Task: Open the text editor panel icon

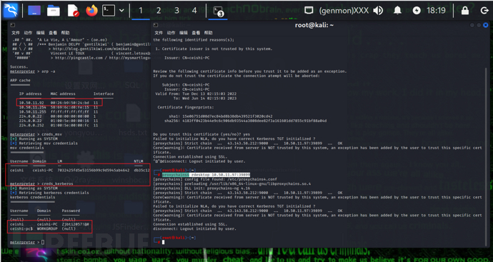Action: (73, 11)
